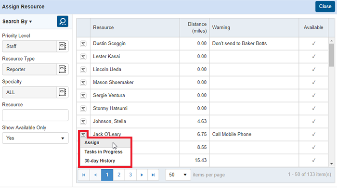Choose Assign from context menu
Viewport: 337px width, 189px height.
pyautogui.click(x=105, y=143)
